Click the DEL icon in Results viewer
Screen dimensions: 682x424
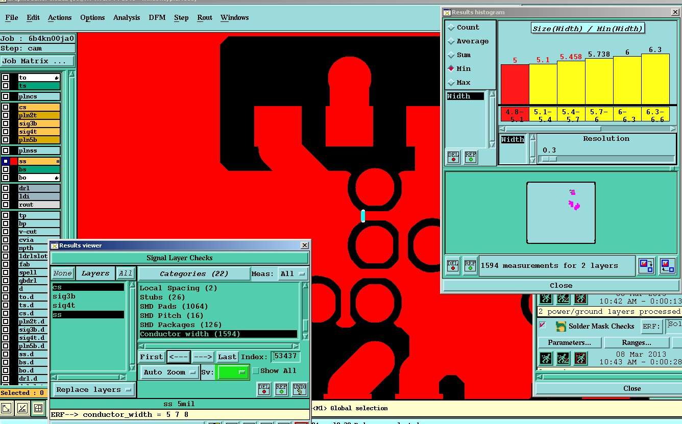pyautogui.click(x=264, y=389)
